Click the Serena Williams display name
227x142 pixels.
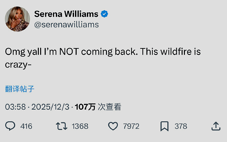(66, 14)
